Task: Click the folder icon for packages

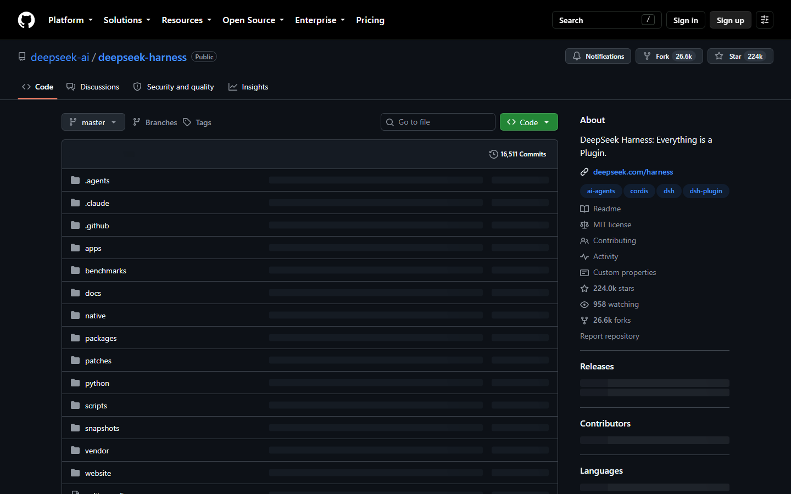Action: (75, 338)
